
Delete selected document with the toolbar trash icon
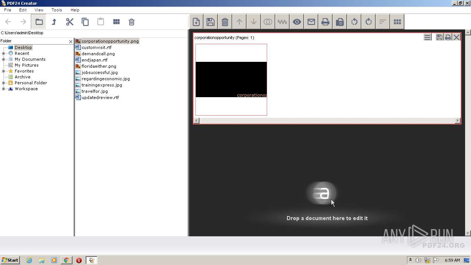coord(225,22)
